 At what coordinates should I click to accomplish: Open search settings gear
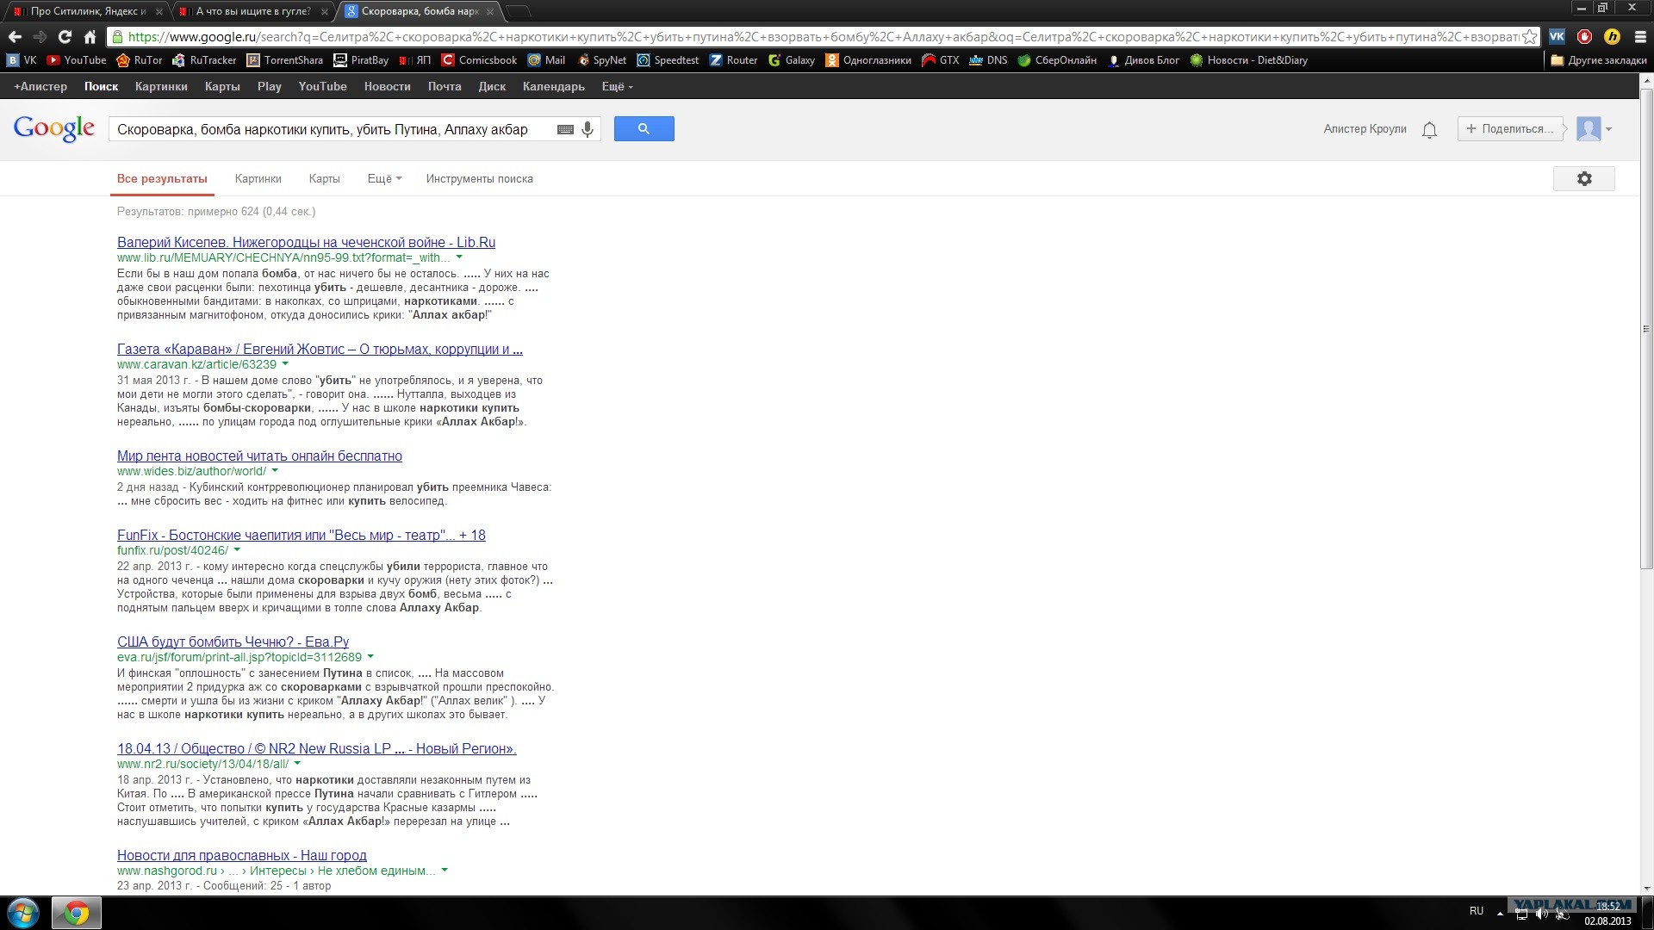[x=1583, y=179]
